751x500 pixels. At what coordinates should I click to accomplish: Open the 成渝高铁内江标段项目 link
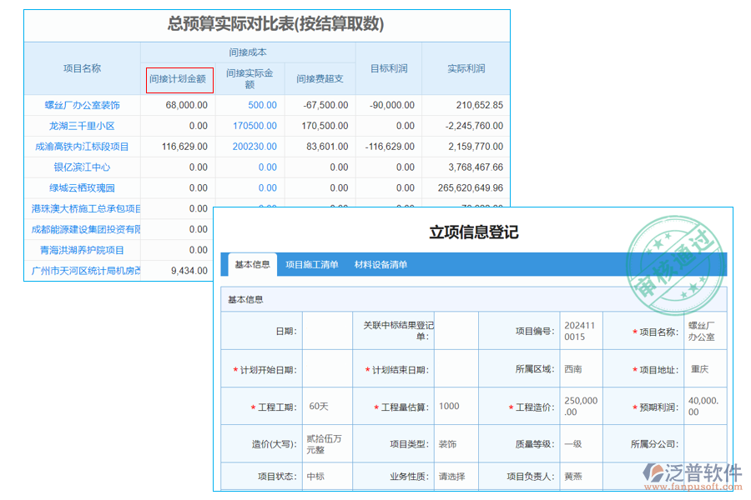coord(83,146)
